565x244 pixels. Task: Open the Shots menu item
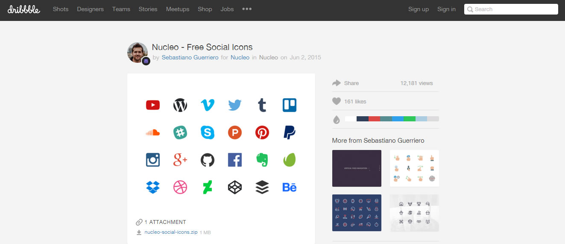point(61,9)
